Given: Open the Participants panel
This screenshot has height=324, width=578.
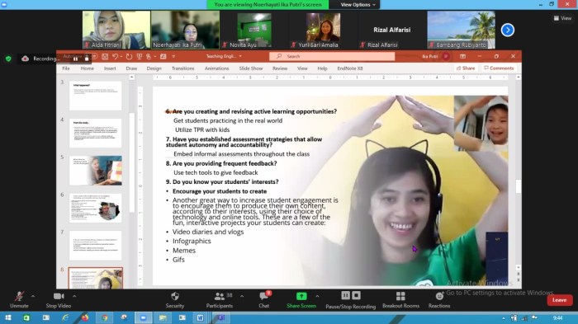Looking at the screenshot, I should pos(220,300).
